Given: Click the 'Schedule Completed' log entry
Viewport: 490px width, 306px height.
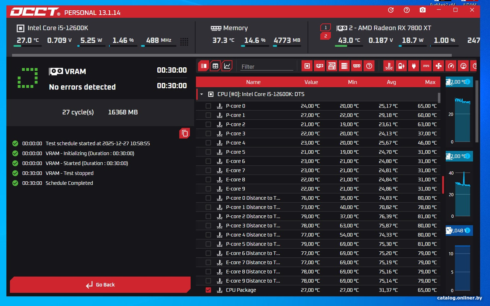Looking at the screenshot, I should [x=69, y=183].
